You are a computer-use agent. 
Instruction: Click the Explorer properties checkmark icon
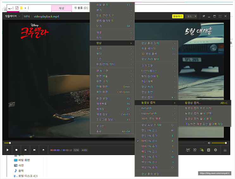[17, 8]
